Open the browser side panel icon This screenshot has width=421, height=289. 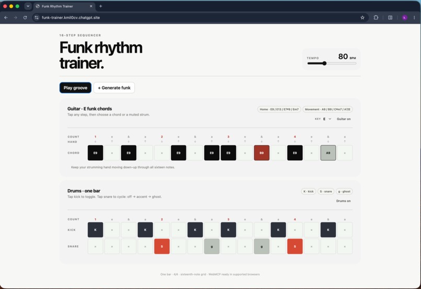pyautogui.click(x=390, y=18)
